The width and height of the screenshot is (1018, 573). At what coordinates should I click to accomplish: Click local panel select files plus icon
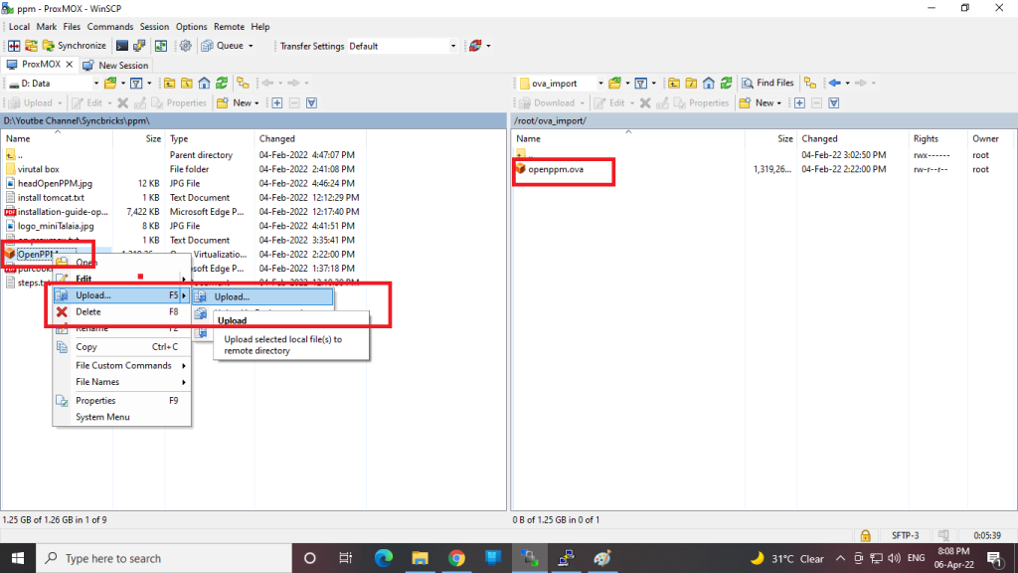point(277,102)
